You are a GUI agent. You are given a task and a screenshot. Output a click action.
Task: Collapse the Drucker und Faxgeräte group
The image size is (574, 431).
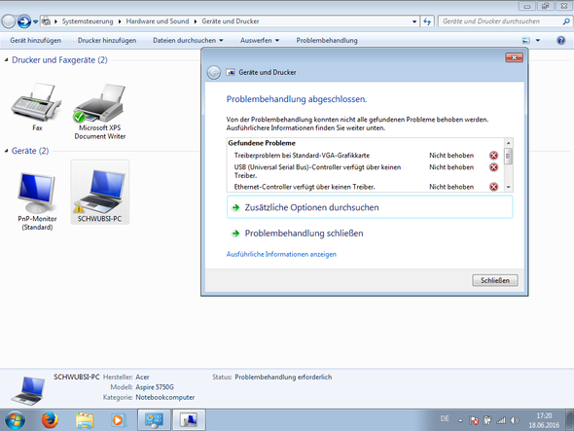pos(6,60)
